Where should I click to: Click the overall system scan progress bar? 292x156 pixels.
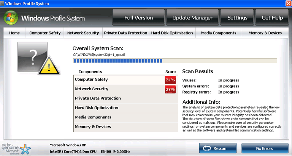175,60
